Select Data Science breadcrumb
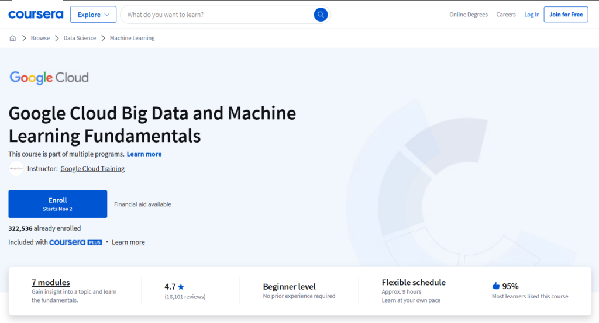Screen dimensions: 599x323 [x=80, y=38]
